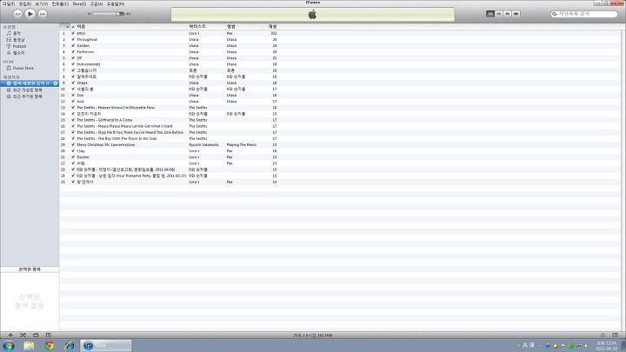This screenshot has width=626, height=352.
Task: Select the Music library in sidebar
Action: (x=17, y=34)
